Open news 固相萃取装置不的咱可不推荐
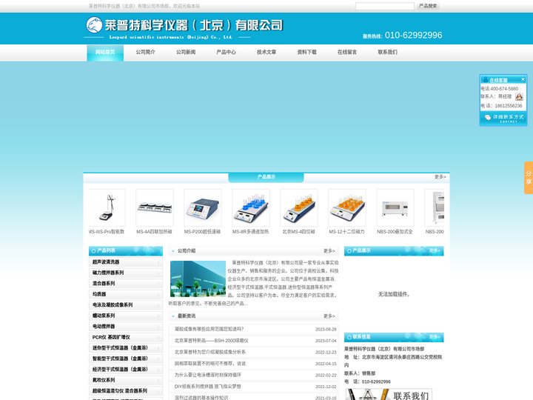 pos(210,364)
